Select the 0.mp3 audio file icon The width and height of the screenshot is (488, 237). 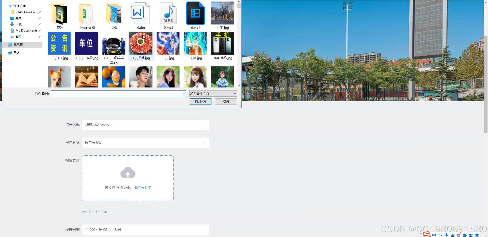pyautogui.click(x=168, y=13)
